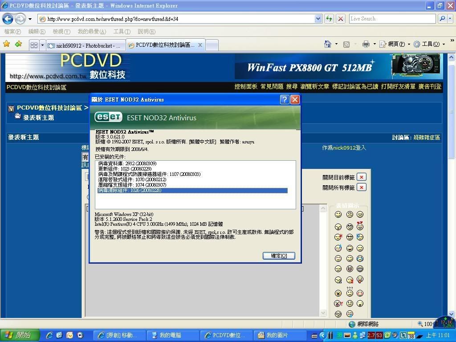The height and width of the screenshot is (342, 456).
Task: Open the Favorites Center star icon
Action: point(7,44)
